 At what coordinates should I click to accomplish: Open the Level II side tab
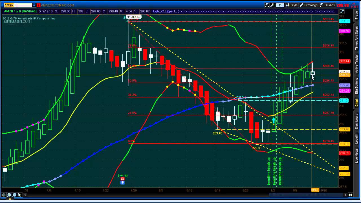click(x=356, y=139)
